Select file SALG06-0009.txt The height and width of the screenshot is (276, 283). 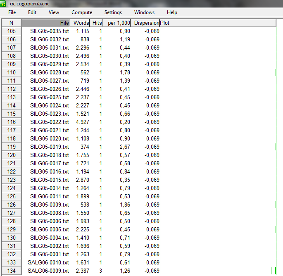pyautogui.click(x=48, y=271)
